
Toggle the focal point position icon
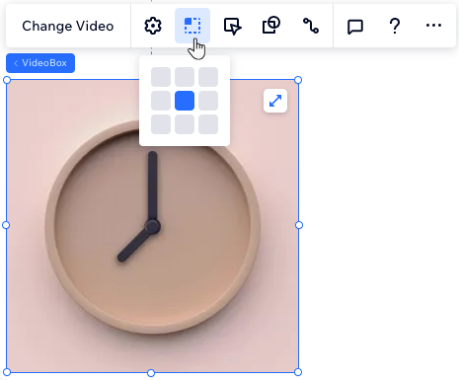[192, 26]
